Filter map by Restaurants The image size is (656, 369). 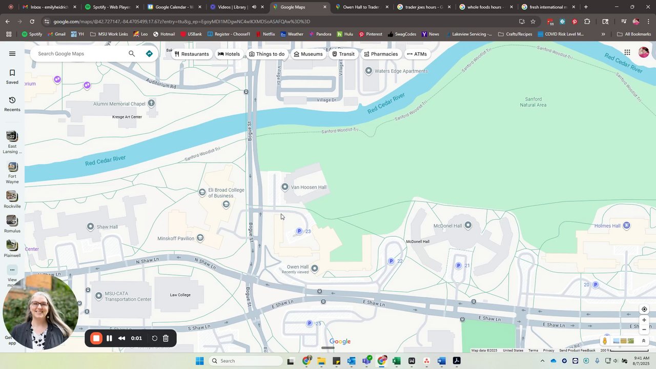[x=192, y=54]
